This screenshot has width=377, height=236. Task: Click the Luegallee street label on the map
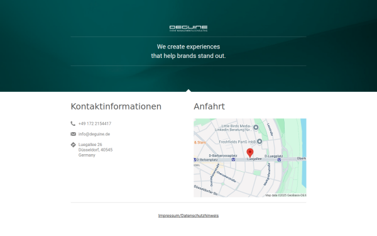coord(254,159)
